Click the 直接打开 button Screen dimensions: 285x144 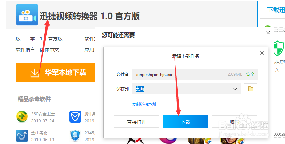(137, 122)
